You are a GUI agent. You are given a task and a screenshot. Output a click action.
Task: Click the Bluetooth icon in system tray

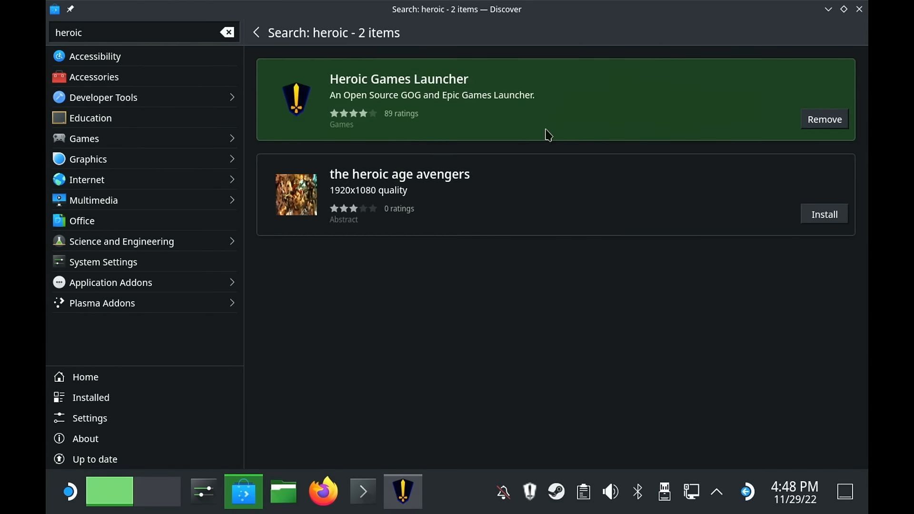[x=638, y=492]
